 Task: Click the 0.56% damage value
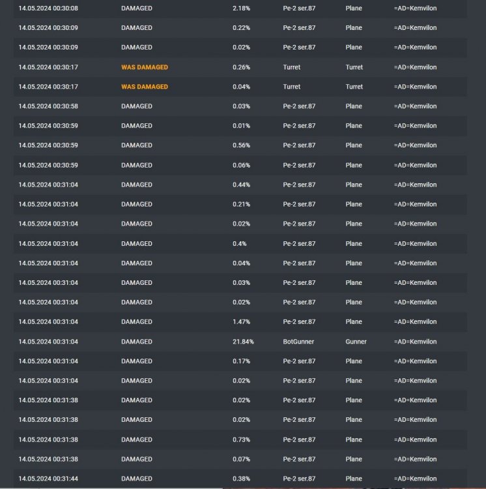[x=241, y=145]
